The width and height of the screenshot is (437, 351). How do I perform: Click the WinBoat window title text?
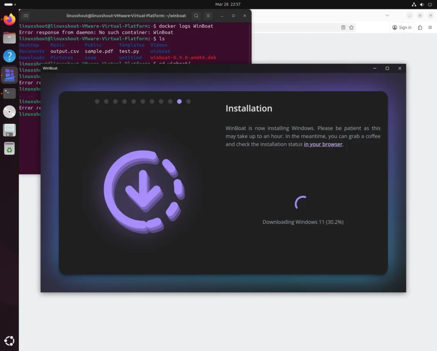(x=50, y=68)
